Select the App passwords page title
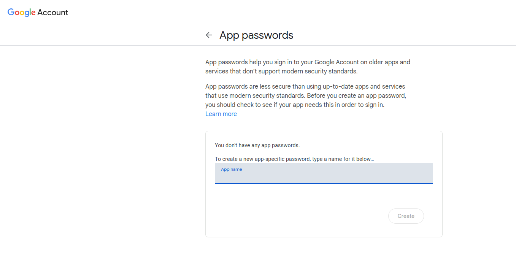The width and height of the screenshot is (516, 256). (x=256, y=35)
